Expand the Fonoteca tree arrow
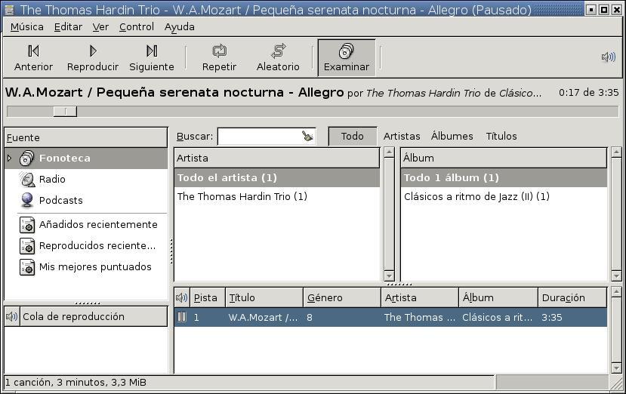 9,159
